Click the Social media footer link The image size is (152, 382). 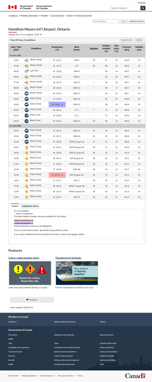tap(13, 376)
